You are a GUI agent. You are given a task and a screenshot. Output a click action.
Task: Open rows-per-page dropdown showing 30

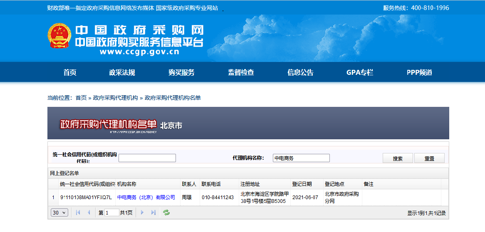(x=59, y=212)
